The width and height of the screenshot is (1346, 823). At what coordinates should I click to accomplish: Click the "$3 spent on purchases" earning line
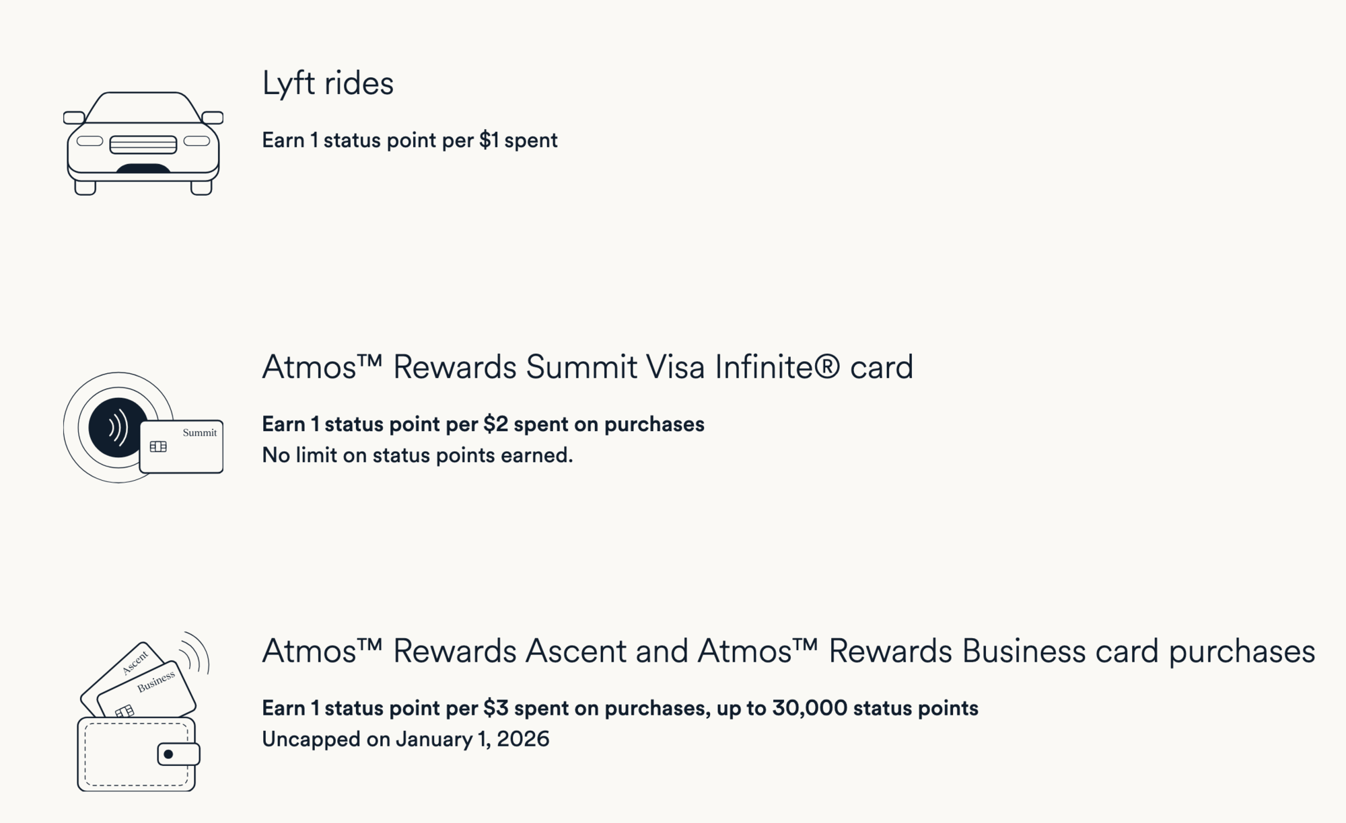click(x=619, y=708)
